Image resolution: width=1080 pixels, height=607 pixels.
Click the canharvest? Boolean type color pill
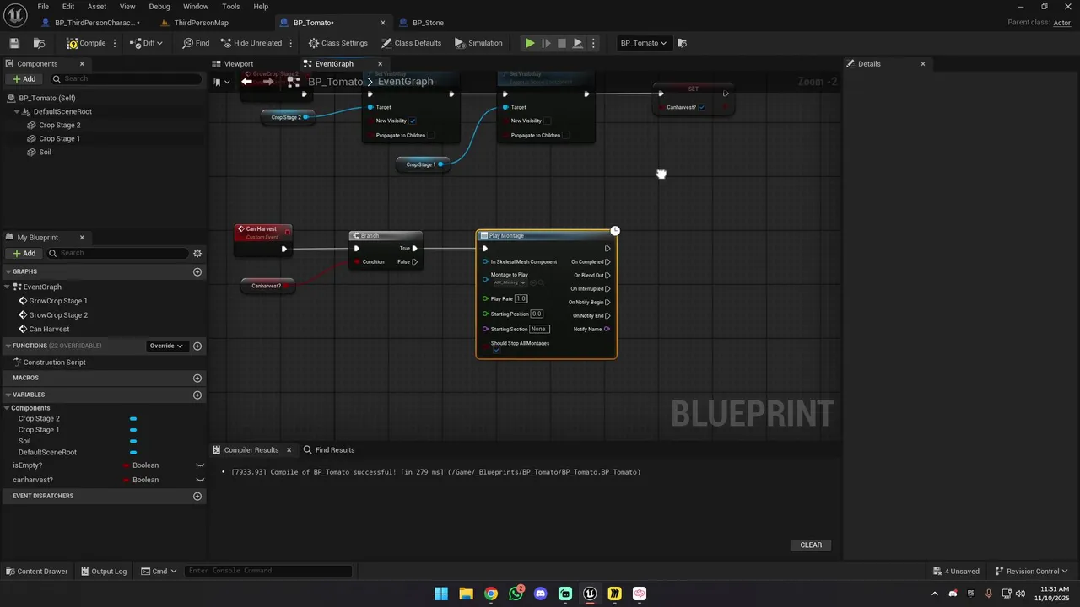point(127,480)
